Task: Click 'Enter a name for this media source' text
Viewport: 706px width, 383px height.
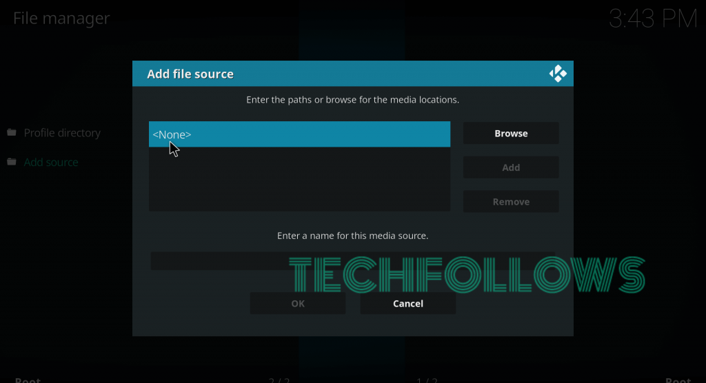Action: tap(352, 236)
